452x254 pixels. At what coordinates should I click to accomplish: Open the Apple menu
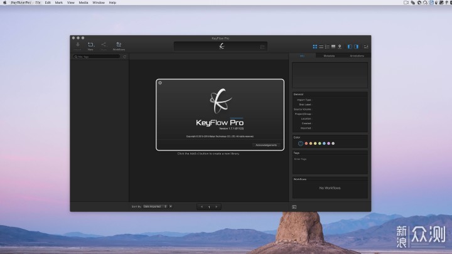click(4, 3)
